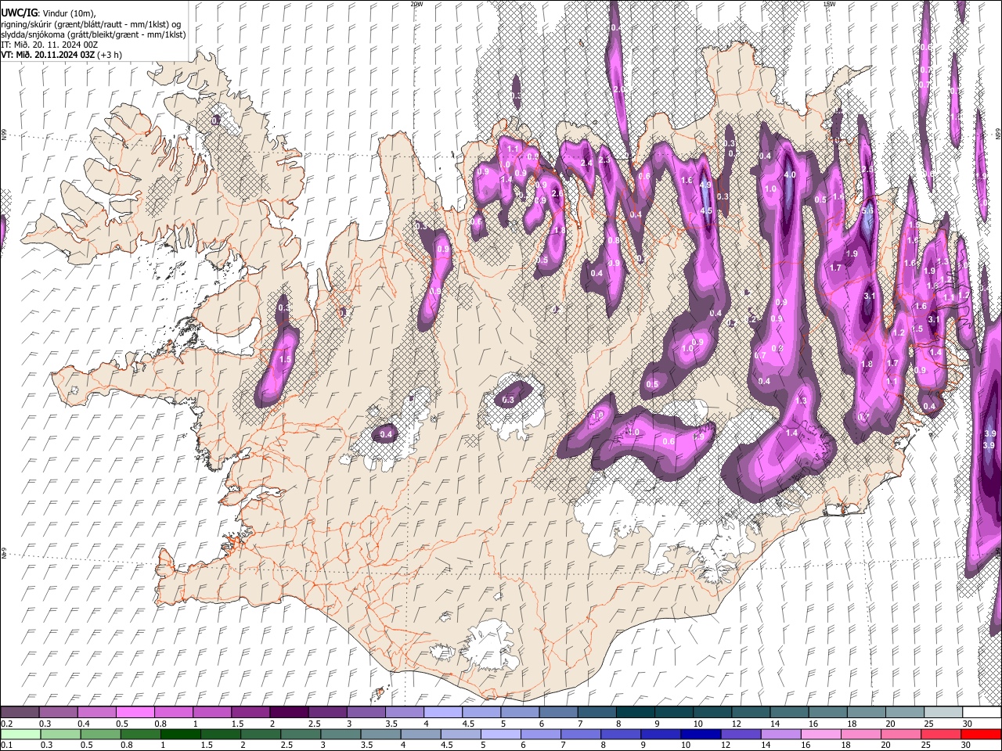The image size is (1002, 751).
Task: Select the white 30 swatch ending the snow scale
Action: coord(981,712)
